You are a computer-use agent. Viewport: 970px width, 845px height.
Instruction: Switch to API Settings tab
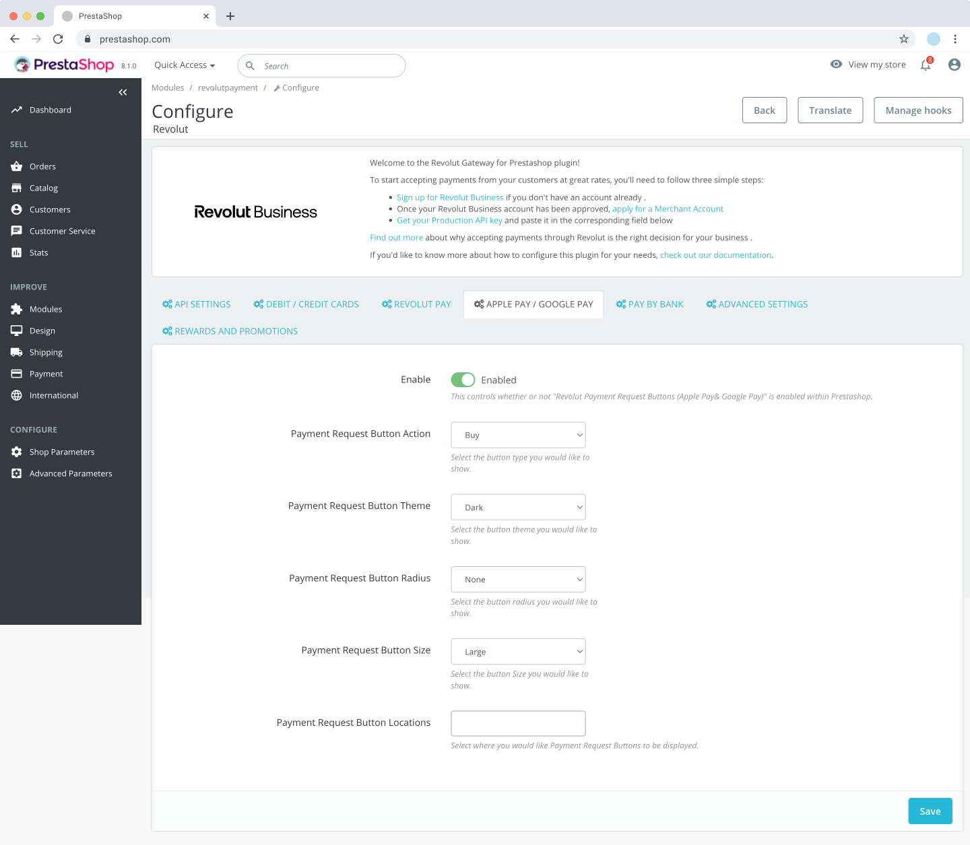[197, 304]
